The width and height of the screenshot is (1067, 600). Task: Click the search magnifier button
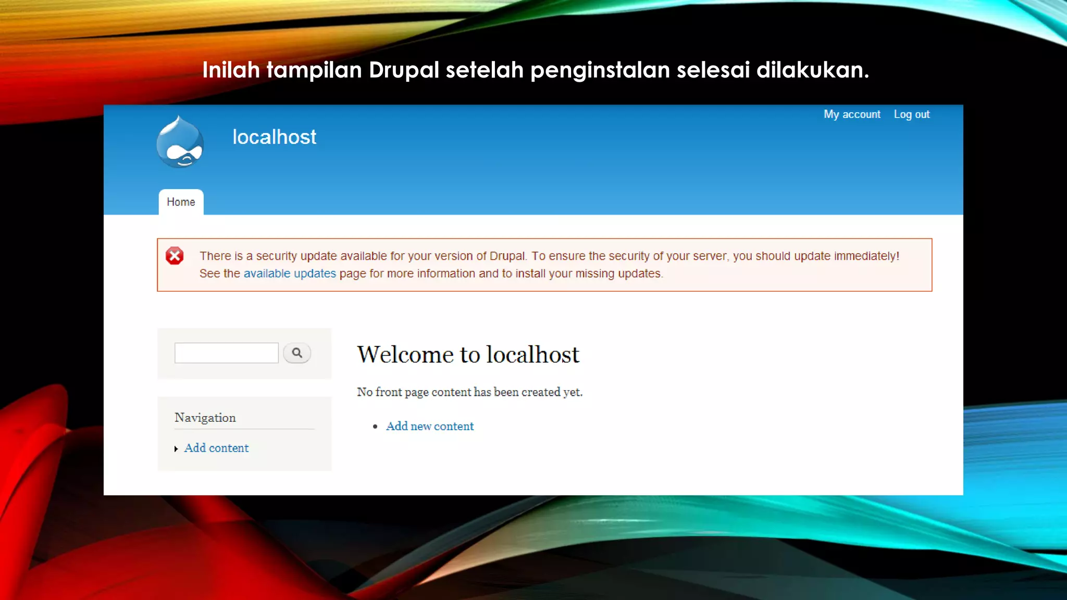tap(297, 353)
